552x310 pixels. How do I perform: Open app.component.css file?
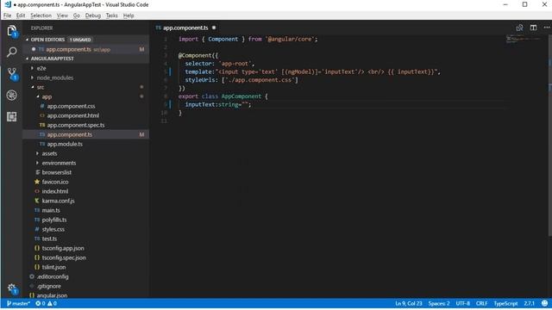(x=86, y=106)
